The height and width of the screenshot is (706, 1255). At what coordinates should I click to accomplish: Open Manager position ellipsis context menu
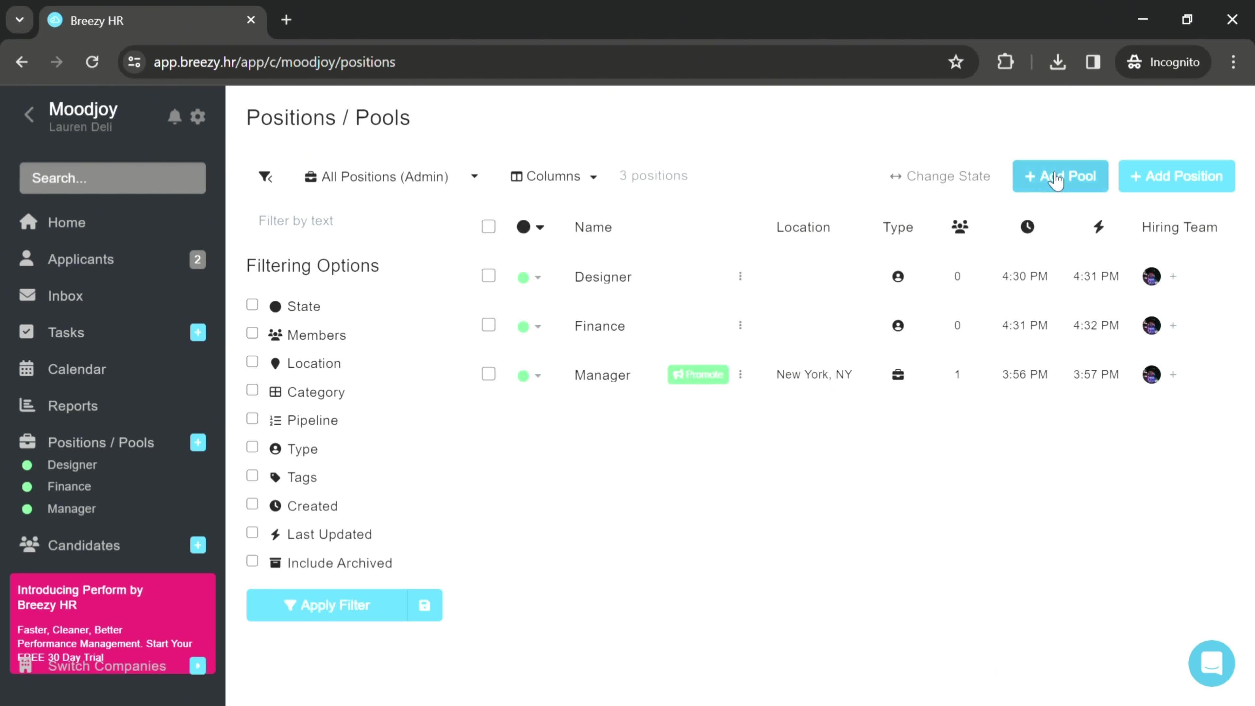(x=740, y=374)
